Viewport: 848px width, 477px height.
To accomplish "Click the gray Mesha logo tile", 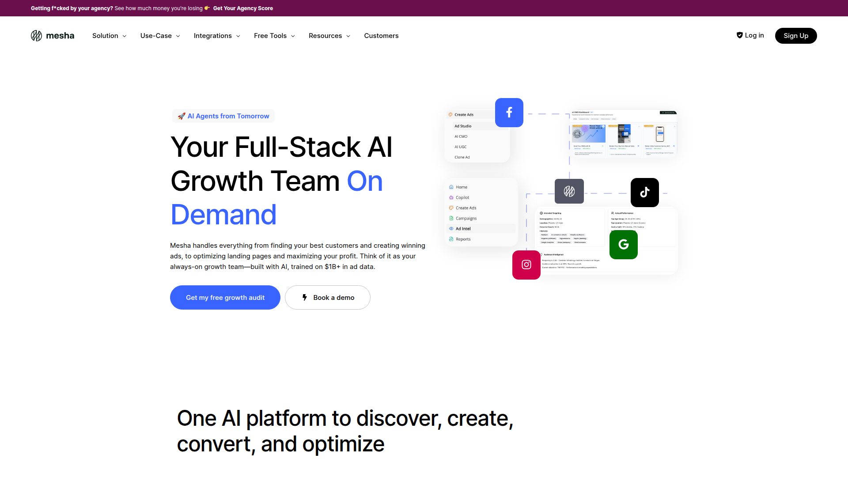I will pyautogui.click(x=569, y=191).
